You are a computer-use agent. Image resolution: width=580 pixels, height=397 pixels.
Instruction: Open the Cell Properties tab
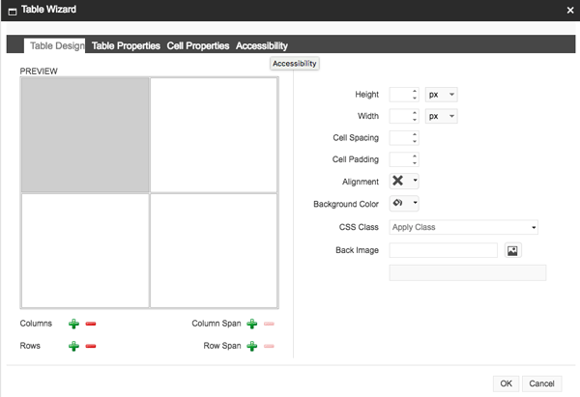[198, 45]
